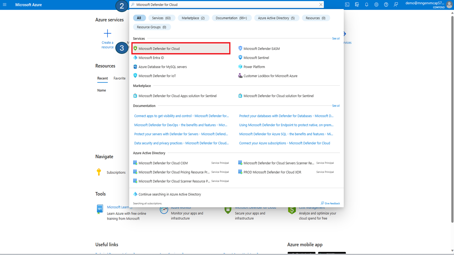
Task: Open Microsoft Entra ID service
Action: tap(151, 58)
